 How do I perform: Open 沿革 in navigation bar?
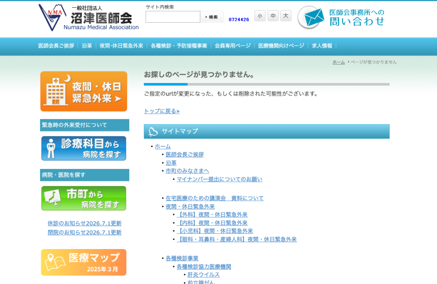click(x=87, y=46)
